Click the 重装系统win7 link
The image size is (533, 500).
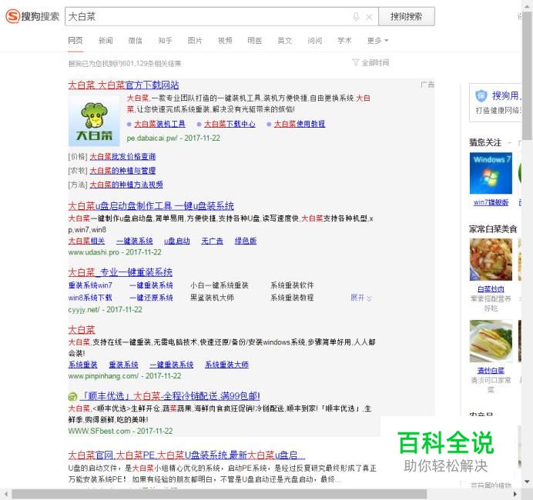coord(90,285)
